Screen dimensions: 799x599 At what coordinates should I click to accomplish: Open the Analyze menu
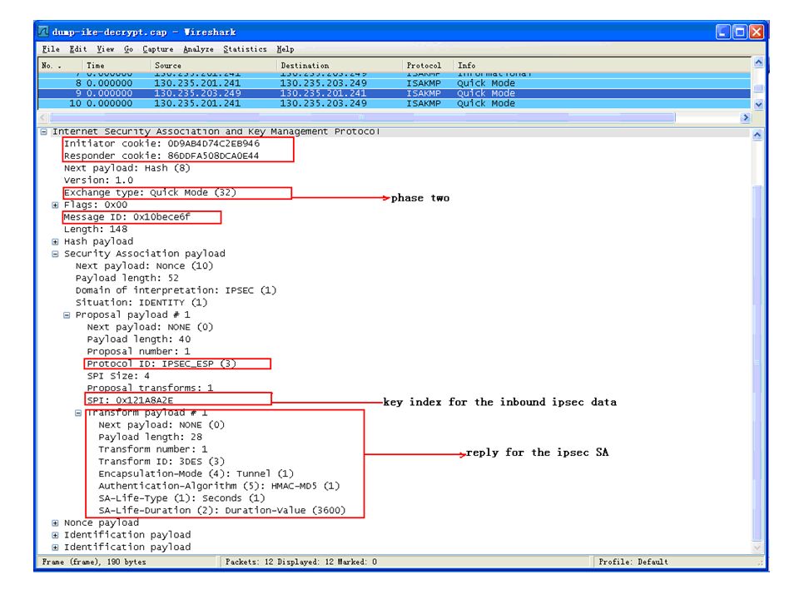tap(198, 49)
